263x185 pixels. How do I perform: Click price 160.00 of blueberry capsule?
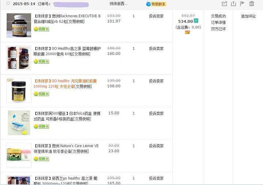[x=114, y=54]
